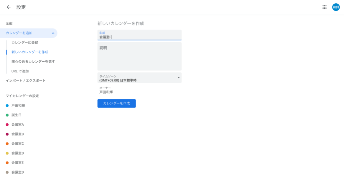Select URL で追加 option
344x184 pixels.
[x=20, y=71]
